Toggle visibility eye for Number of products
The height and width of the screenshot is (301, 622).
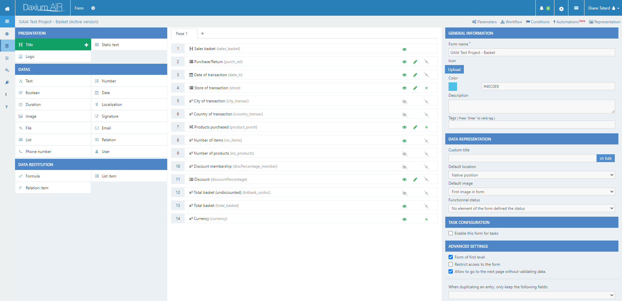point(404,154)
